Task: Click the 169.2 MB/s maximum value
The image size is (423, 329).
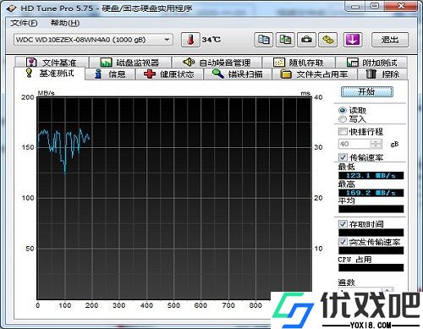Action: (371, 193)
